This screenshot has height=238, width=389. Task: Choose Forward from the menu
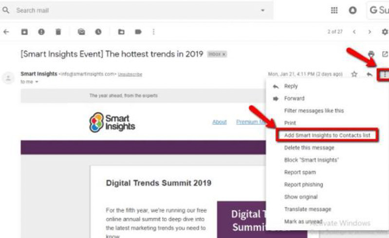coord(327,98)
